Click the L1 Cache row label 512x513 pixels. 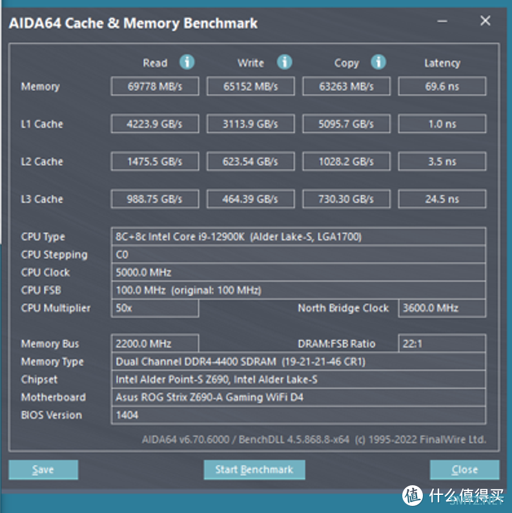42,124
